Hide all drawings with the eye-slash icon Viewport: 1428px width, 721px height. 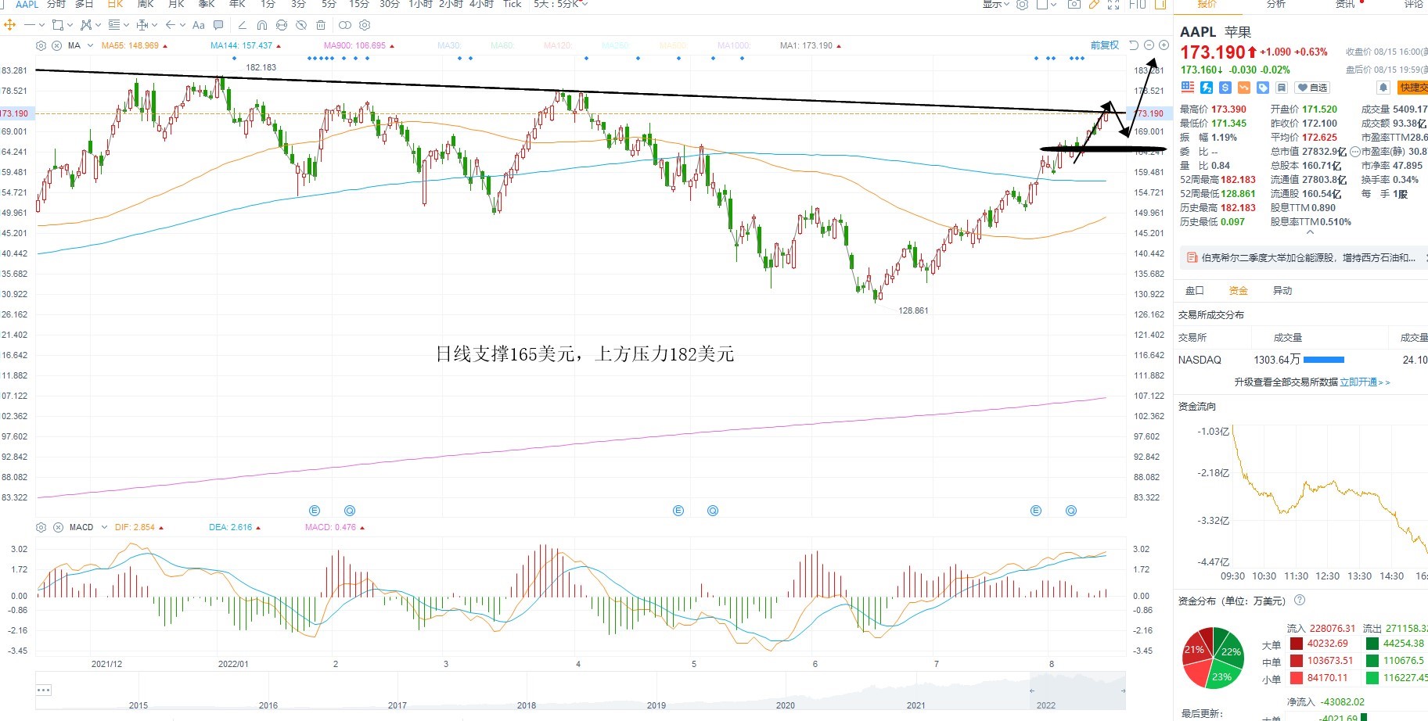click(x=301, y=25)
